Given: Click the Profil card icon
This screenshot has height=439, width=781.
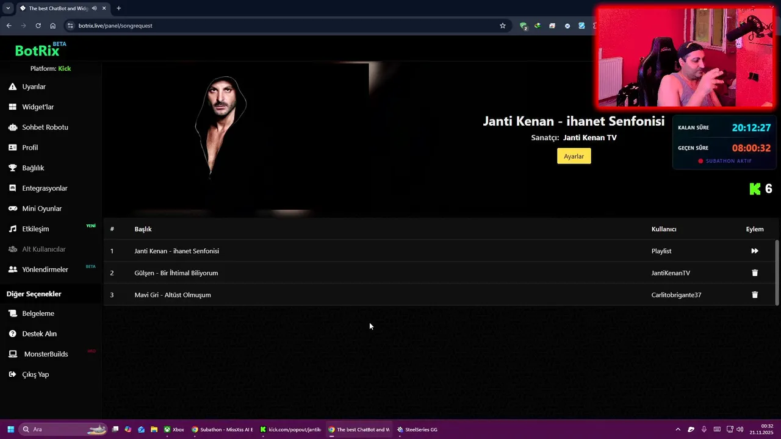Looking at the screenshot, I should pyautogui.click(x=12, y=148).
